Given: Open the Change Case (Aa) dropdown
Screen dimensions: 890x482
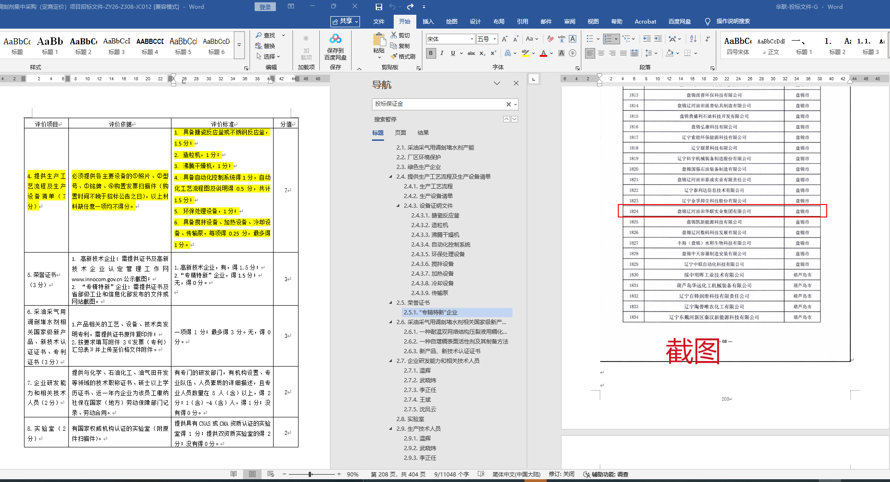Looking at the screenshot, I should coord(531,39).
